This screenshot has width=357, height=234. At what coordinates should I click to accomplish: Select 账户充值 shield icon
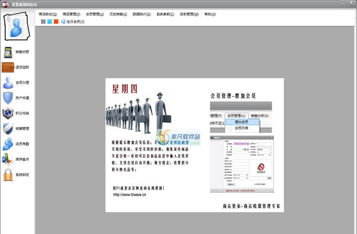pyautogui.click(x=8, y=98)
